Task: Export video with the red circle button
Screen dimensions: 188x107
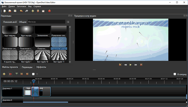Action: click(49, 11)
